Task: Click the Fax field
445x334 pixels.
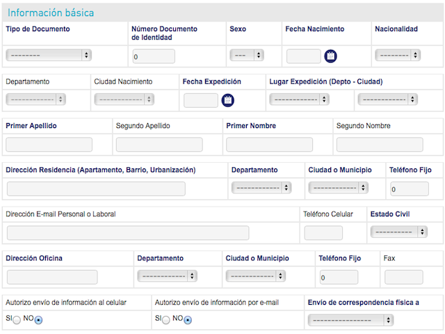Action: coord(404,277)
